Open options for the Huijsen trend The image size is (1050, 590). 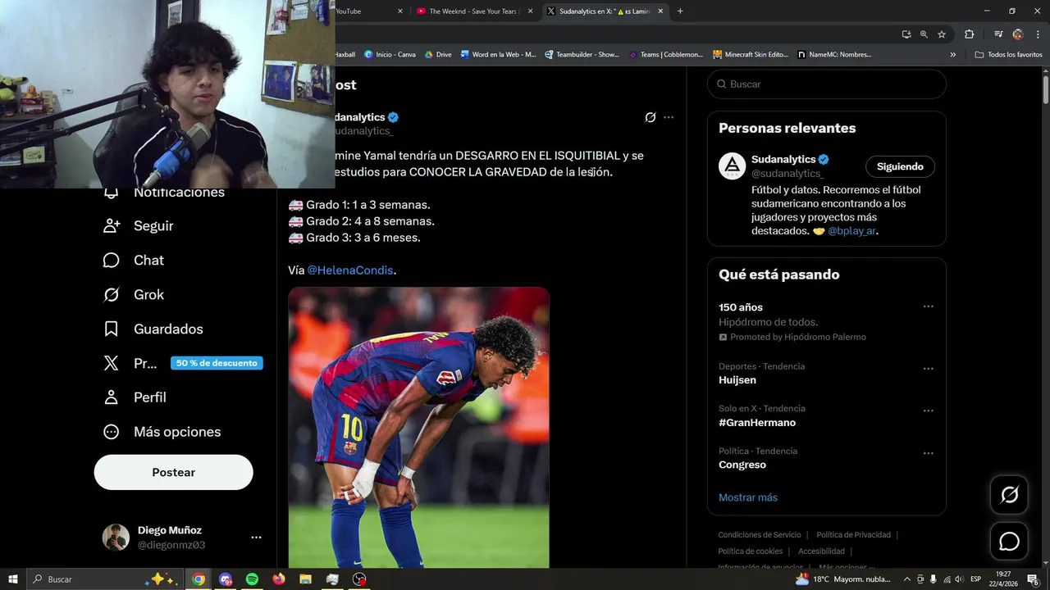(928, 369)
